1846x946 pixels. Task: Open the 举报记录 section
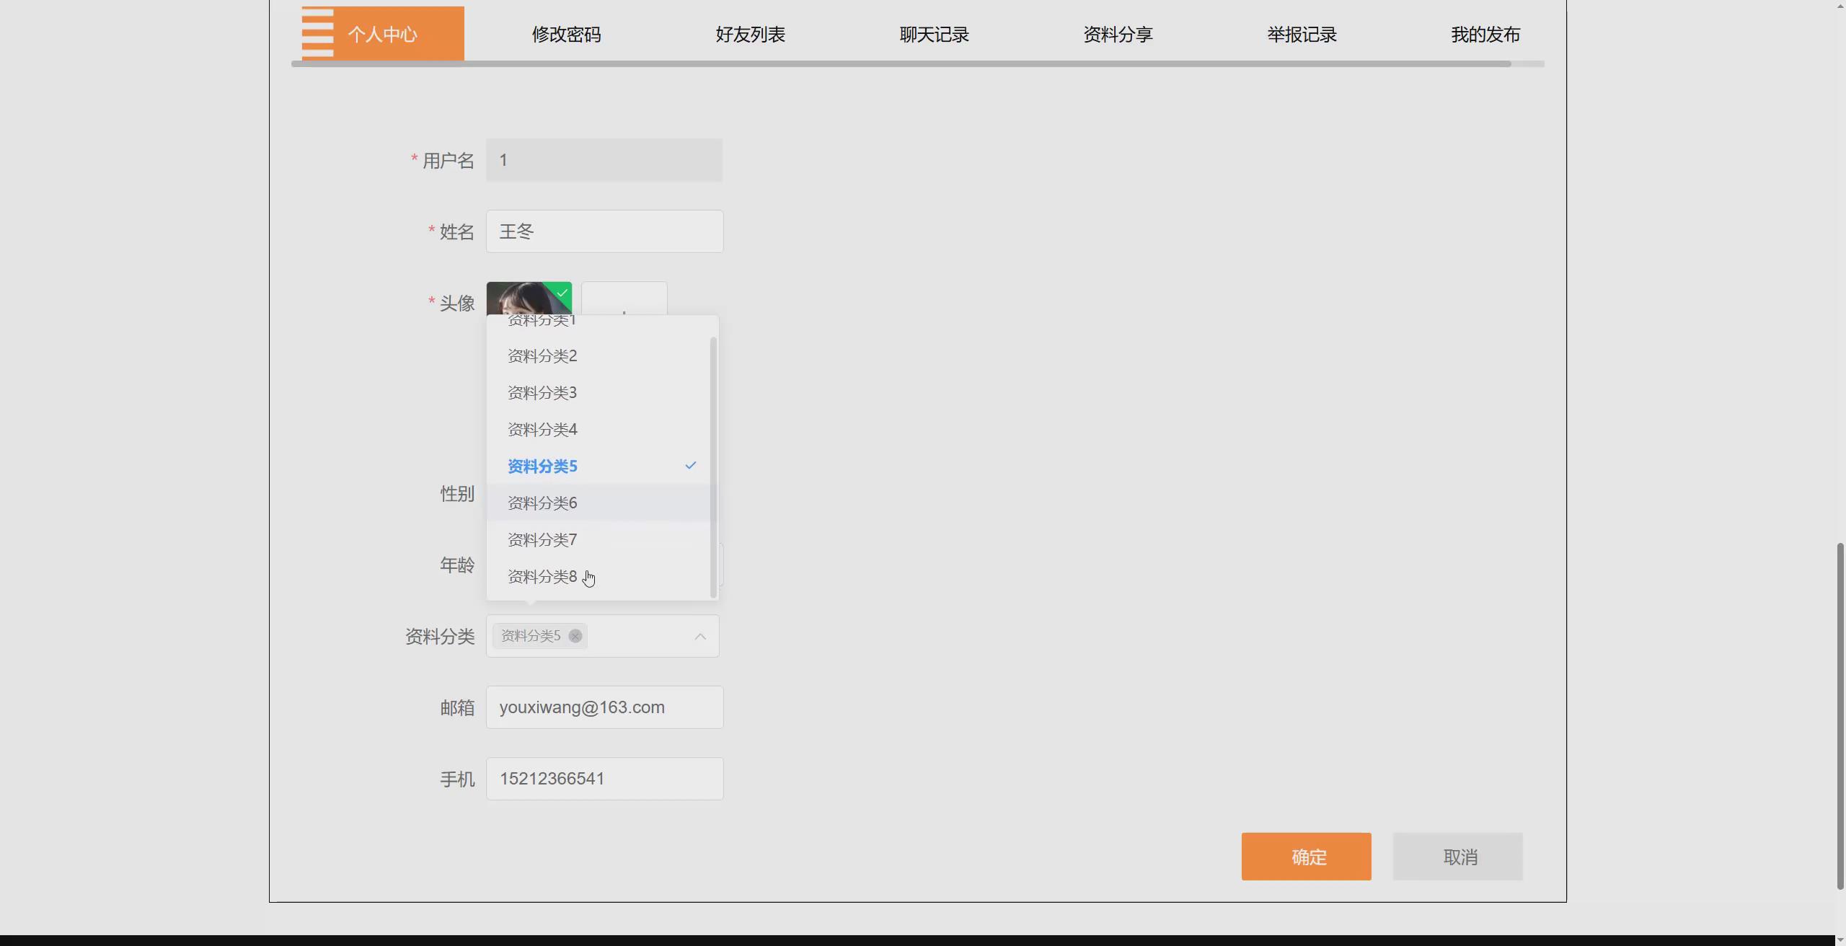pyautogui.click(x=1301, y=34)
